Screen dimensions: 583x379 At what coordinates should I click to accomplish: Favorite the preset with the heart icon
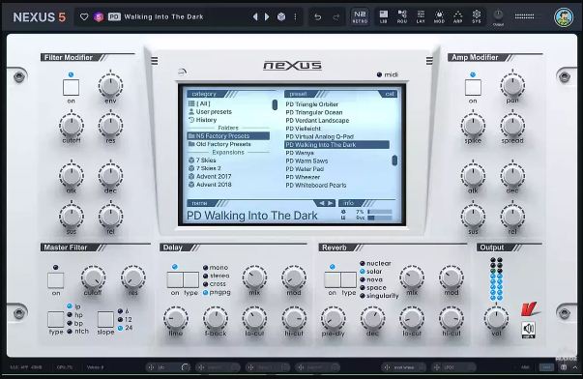pyautogui.click(x=84, y=16)
